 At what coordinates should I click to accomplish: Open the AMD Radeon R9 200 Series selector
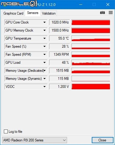point(35,140)
